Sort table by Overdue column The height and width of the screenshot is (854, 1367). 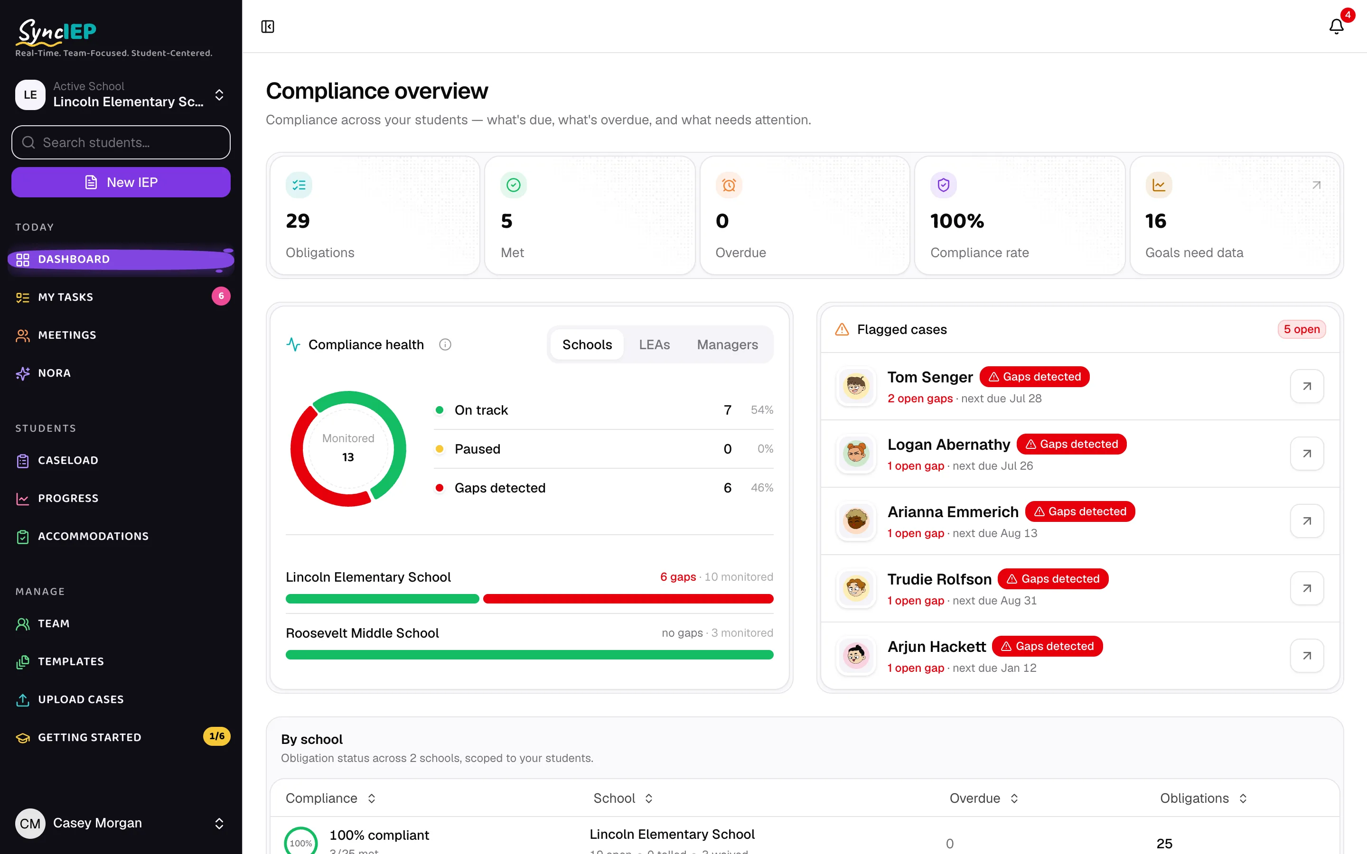(983, 798)
